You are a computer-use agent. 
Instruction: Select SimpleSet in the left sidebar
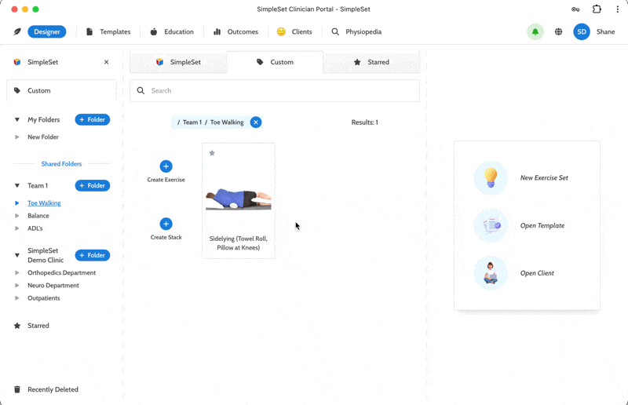click(42, 62)
